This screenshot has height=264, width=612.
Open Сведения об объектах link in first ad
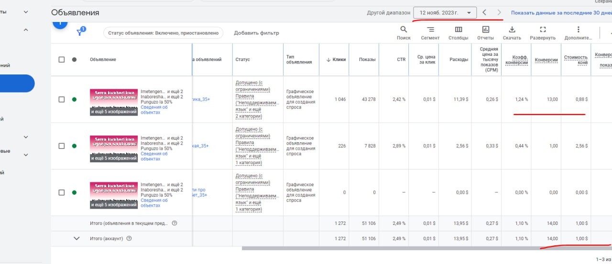tap(154, 110)
